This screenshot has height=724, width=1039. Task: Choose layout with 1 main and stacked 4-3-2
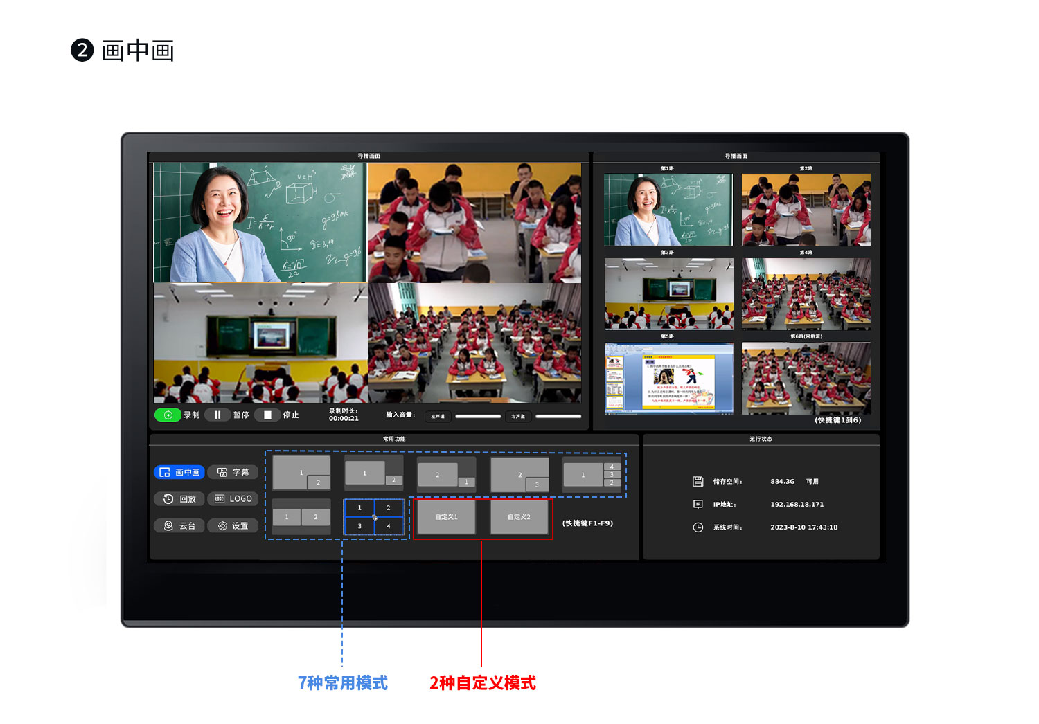(x=592, y=474)
